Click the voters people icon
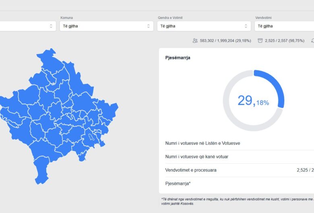Viewport: 314px width, 213px height. 195,41
